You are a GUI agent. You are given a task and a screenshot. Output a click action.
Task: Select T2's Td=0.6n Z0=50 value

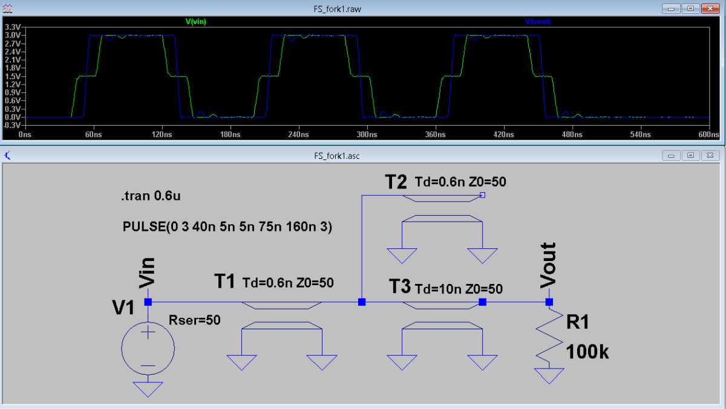460,182
